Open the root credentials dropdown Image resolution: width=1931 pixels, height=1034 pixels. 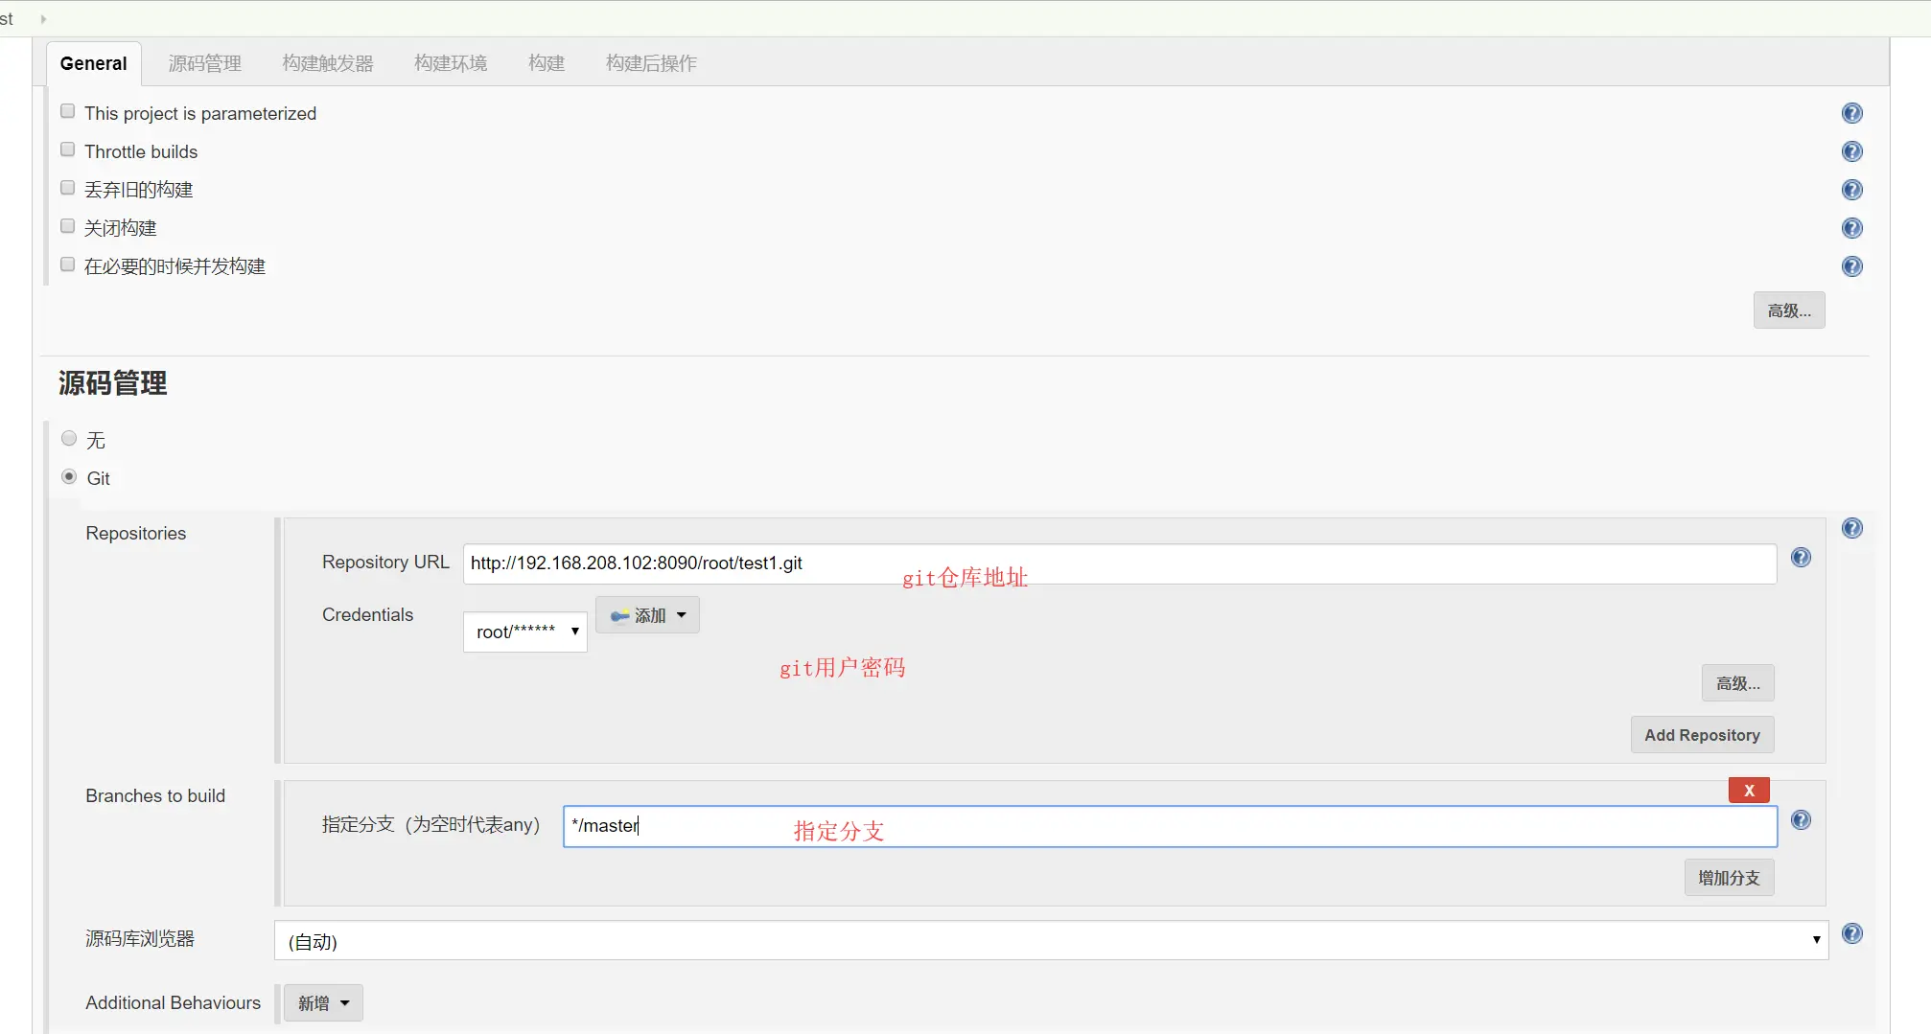(525, 632)
